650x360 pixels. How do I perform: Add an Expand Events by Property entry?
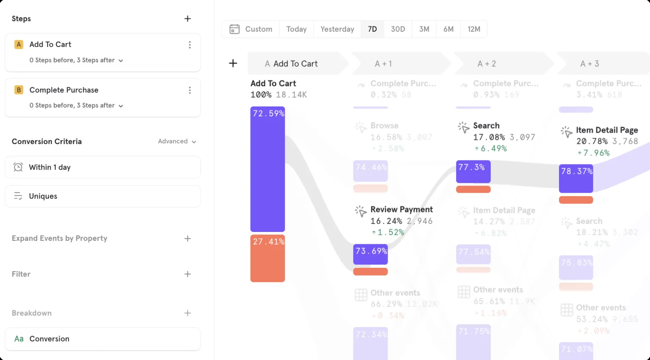click(x=188, y=239)
